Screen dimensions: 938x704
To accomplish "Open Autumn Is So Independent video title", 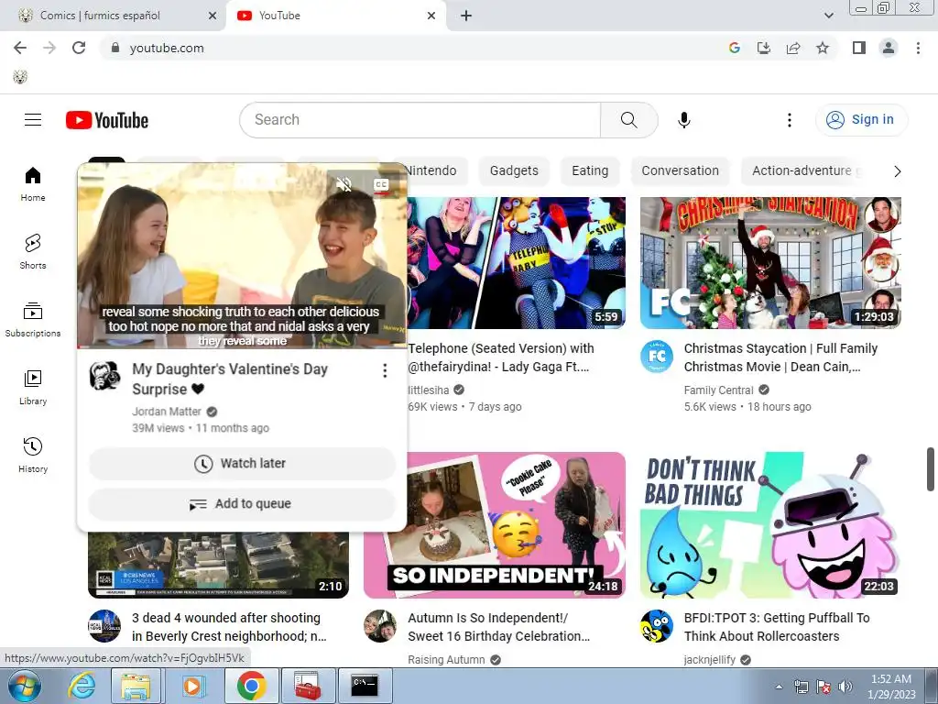I will [499, 627].
